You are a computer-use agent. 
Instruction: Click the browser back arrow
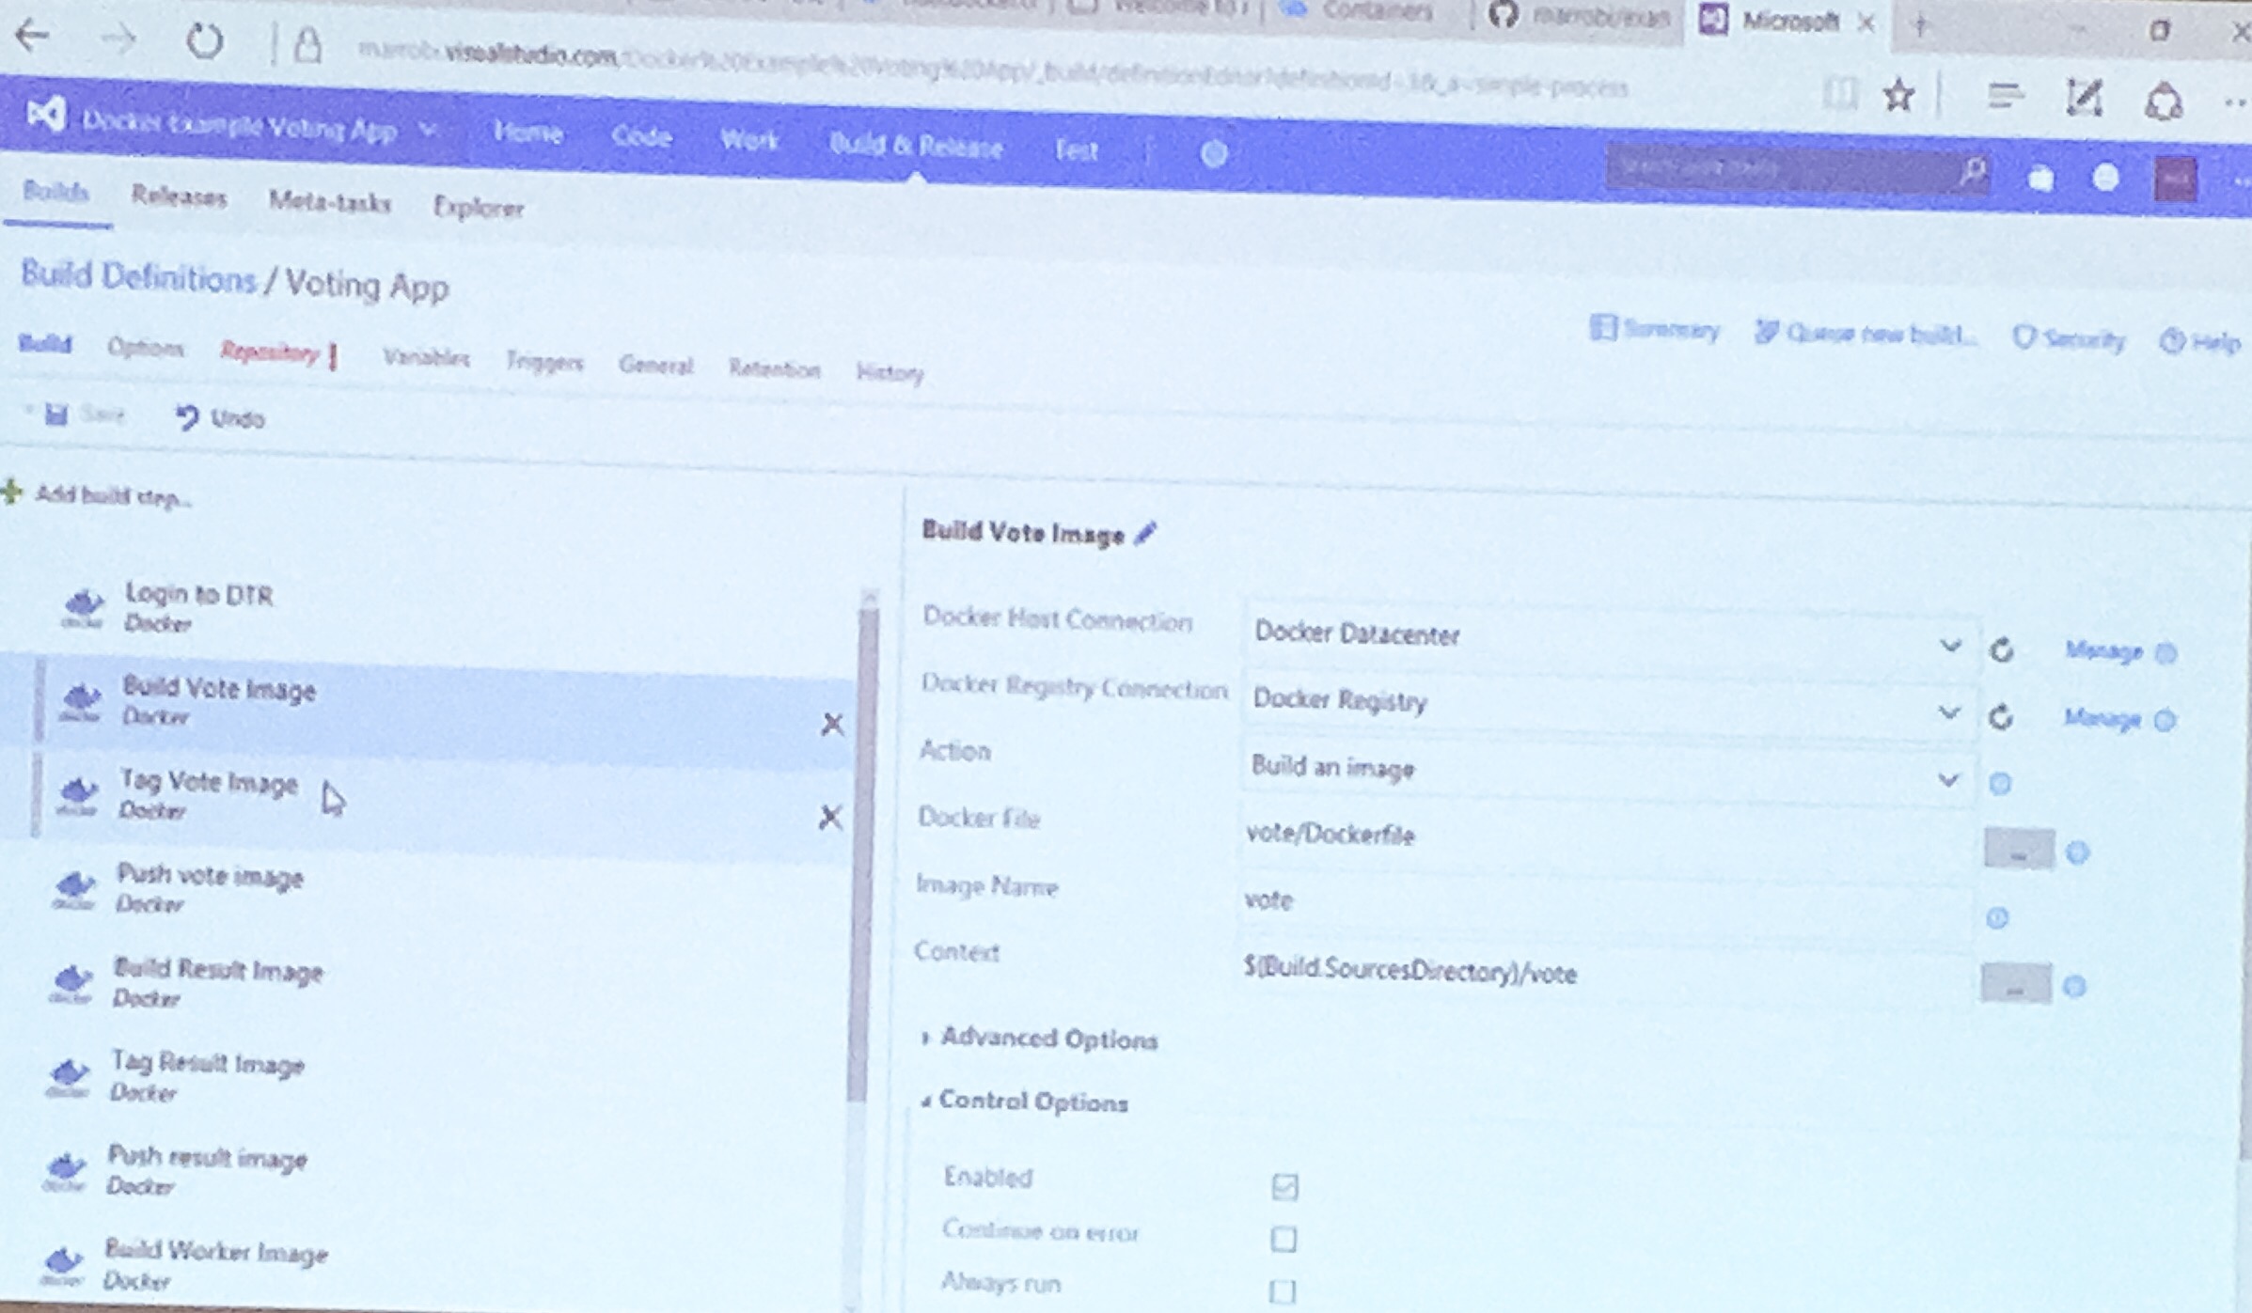(x=32, y=36)
